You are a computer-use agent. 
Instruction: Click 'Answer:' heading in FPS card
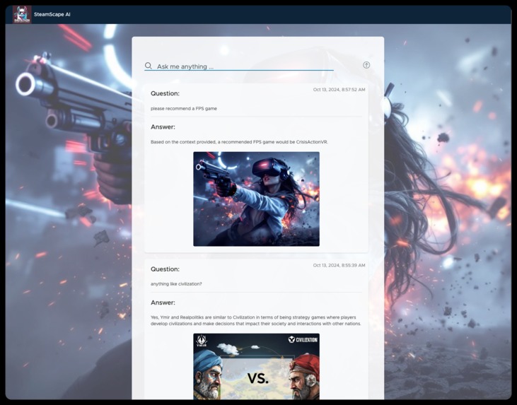coord(163,127)
